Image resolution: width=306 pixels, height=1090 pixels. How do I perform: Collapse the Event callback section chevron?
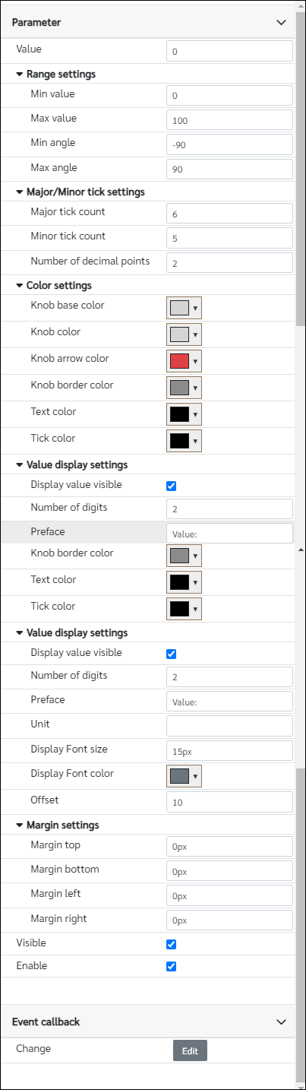[x=281, y=1022]
